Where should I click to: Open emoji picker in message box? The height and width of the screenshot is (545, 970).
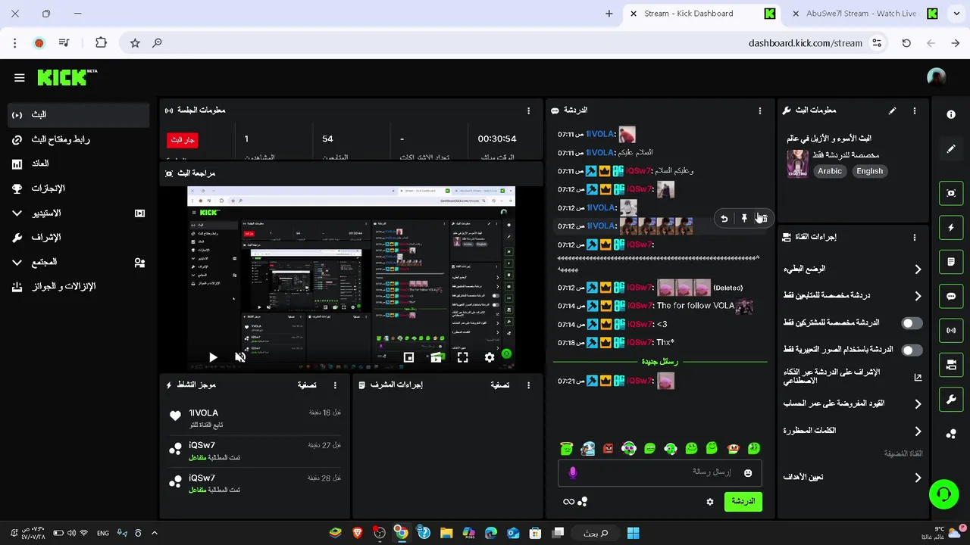[x=748, y=473]
